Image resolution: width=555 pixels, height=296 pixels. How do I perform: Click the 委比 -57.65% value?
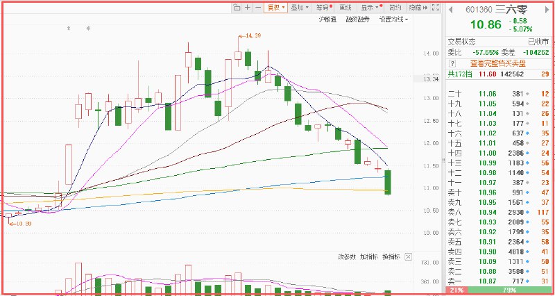[486, 53]
